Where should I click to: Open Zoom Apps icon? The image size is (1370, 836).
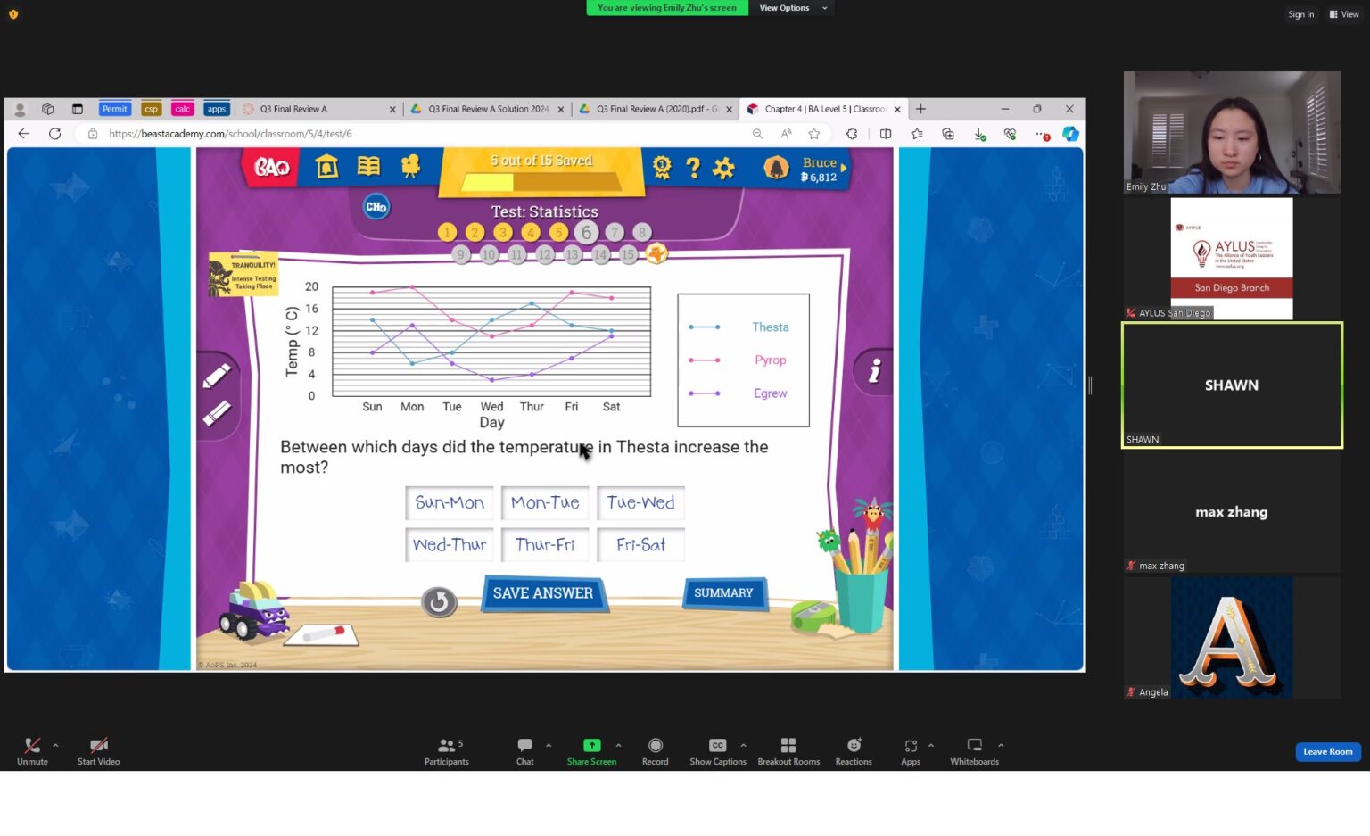911,745
